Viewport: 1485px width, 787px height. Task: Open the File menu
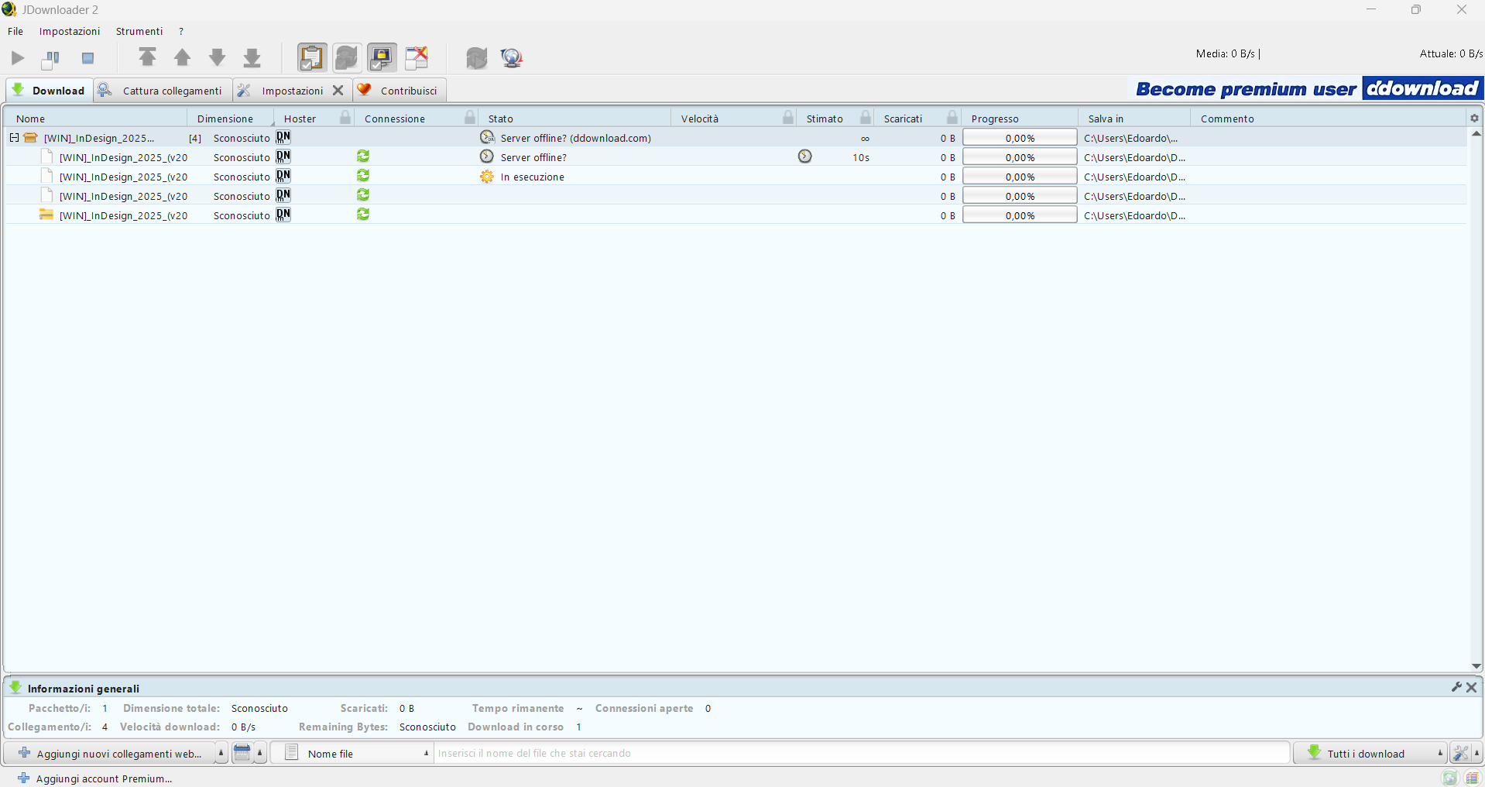15,31
